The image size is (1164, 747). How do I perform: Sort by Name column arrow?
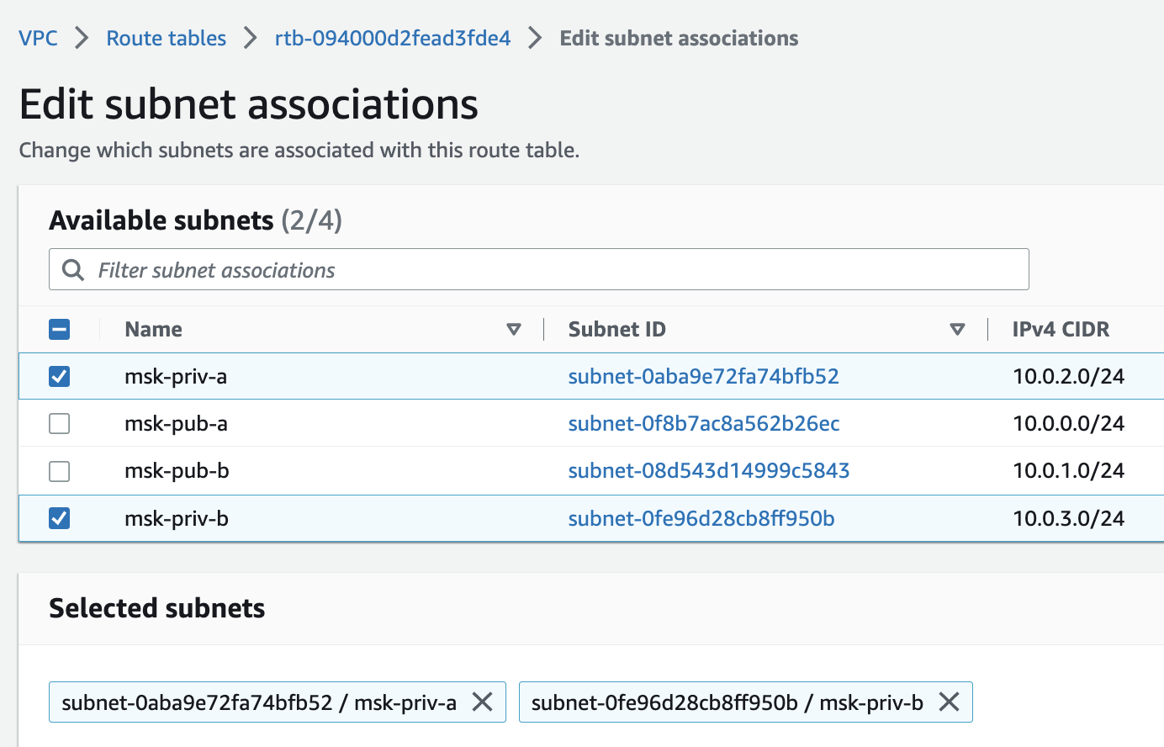514,330
